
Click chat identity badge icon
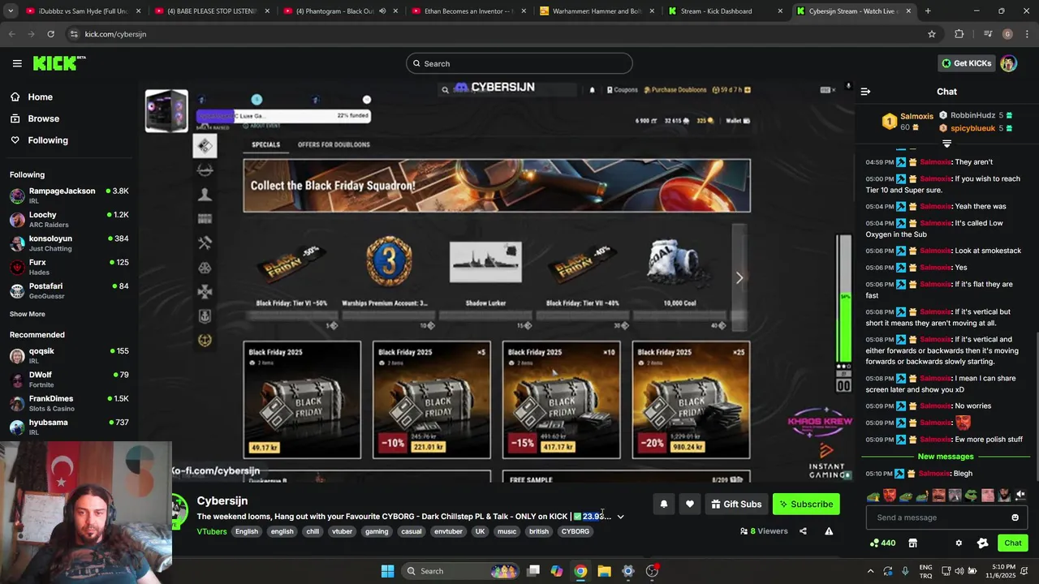(x=982, y=543)
